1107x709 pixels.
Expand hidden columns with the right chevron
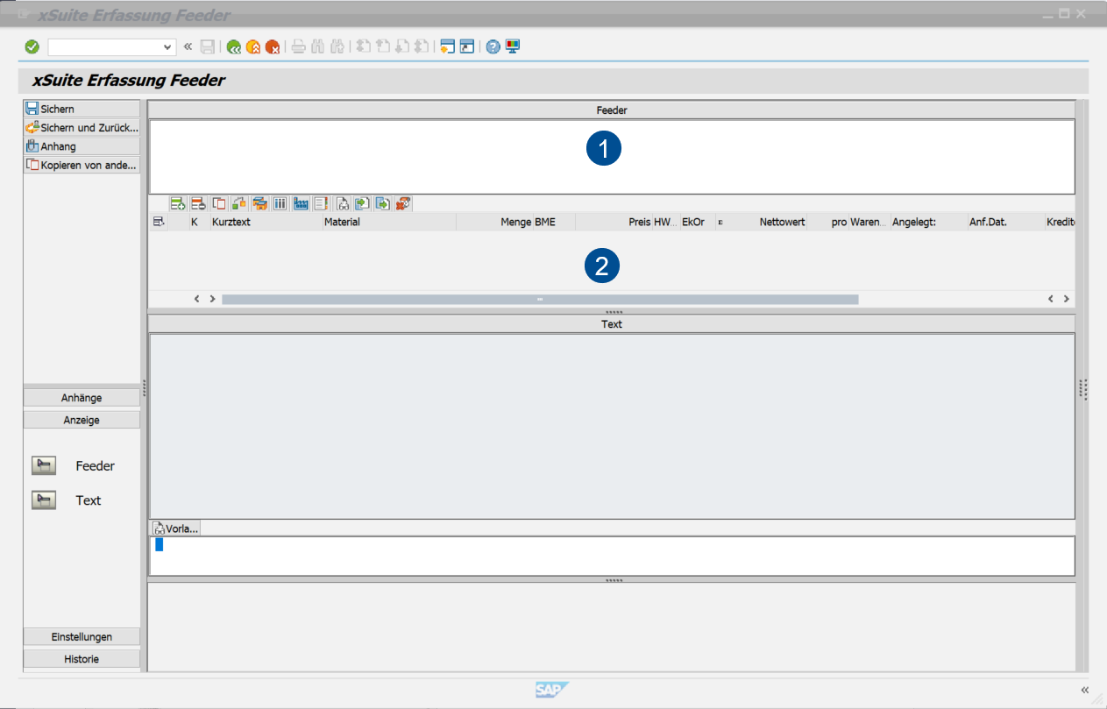pyautogui.click(x=1066, y=298)
